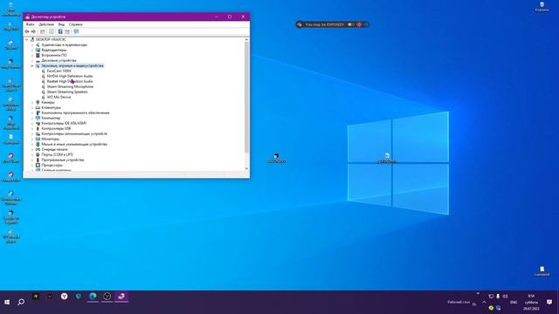Click the port icon beside Порты (COM и LPT)
The width and height of the screenshot is (559, 314).
38,154
